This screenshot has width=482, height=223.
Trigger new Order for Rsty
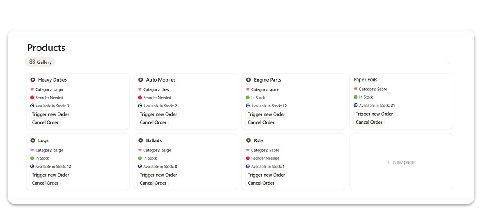click(x=266, y=175)
